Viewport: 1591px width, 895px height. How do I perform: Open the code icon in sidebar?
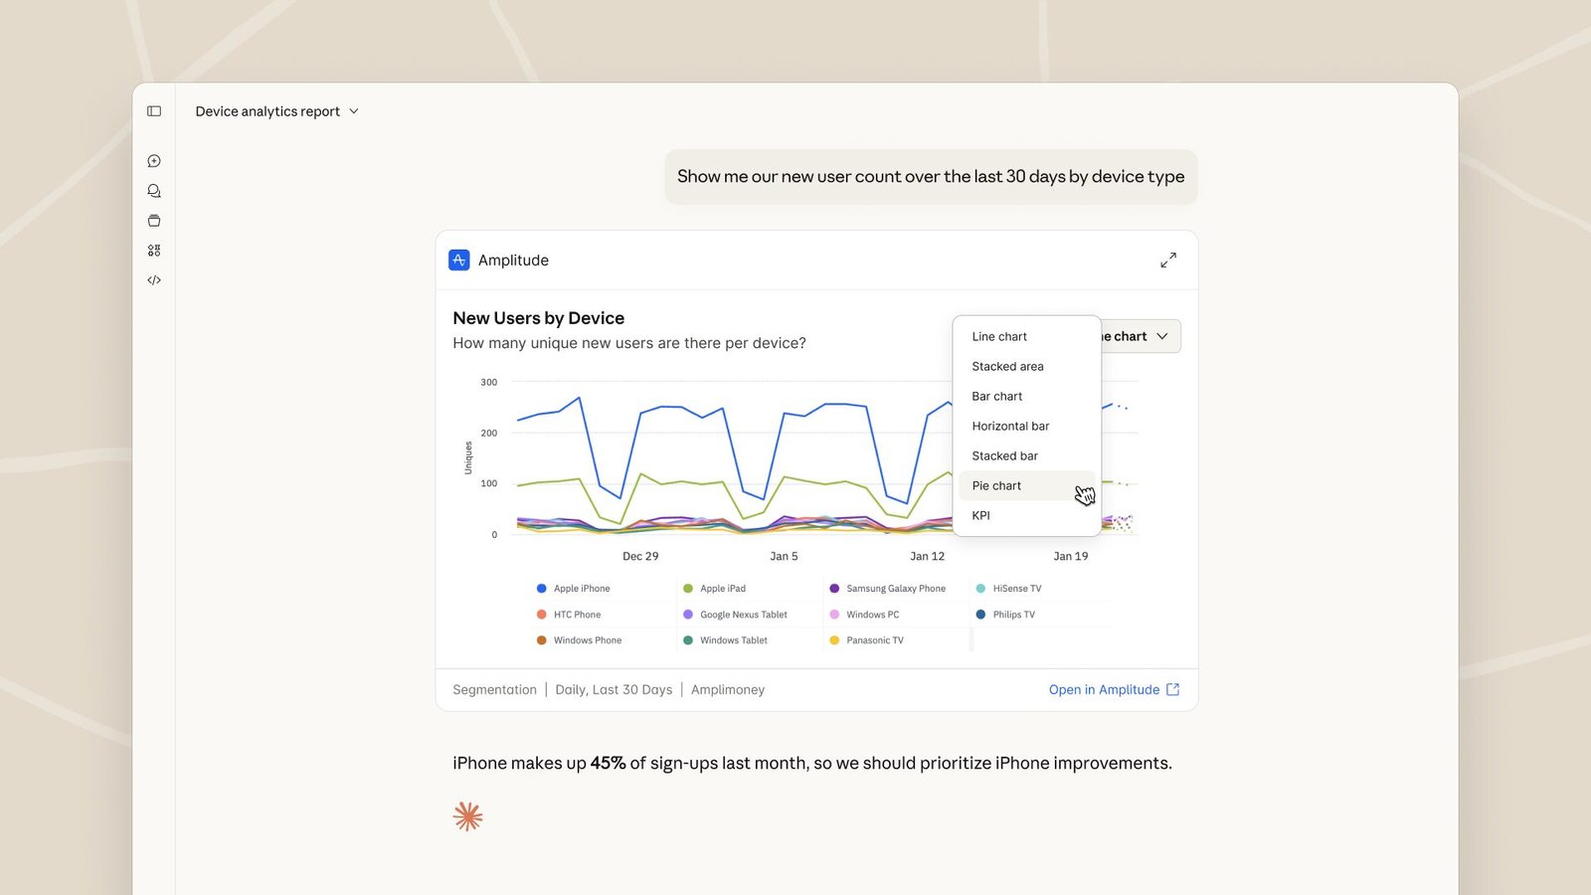coord(154,280)
